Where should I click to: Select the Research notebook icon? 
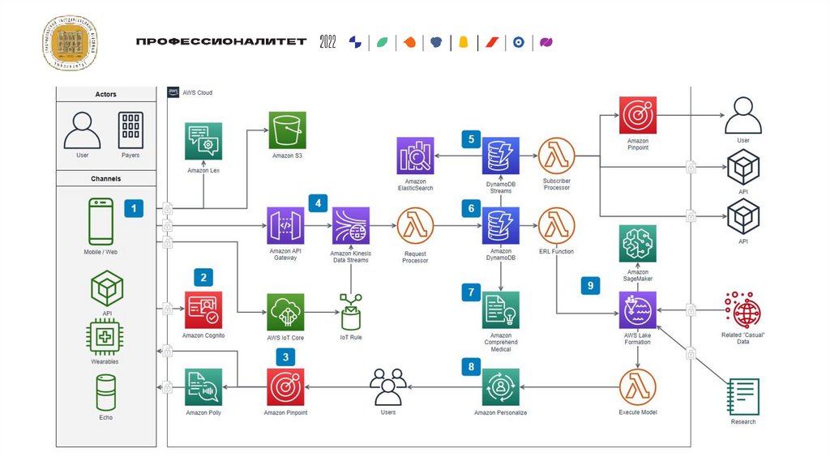(x=743, y=397)
